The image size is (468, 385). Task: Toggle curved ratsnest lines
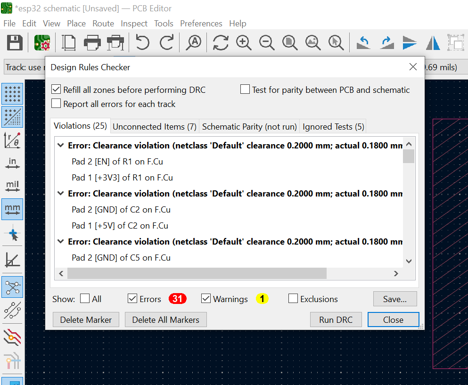(12, 310)
